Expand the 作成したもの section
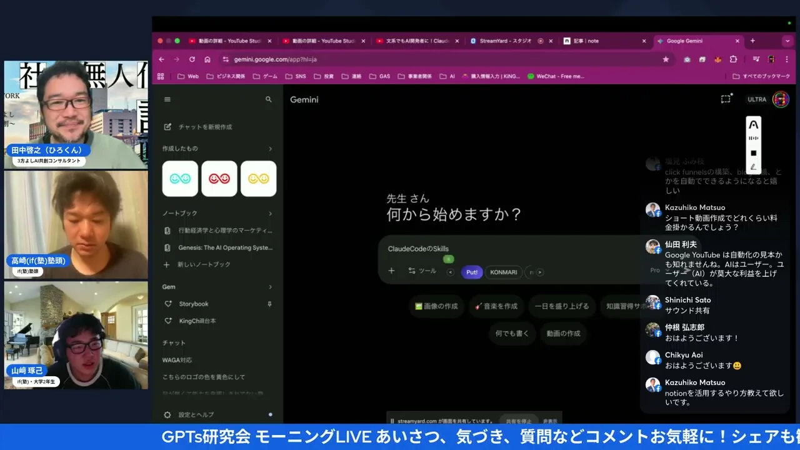Screen dimensions: 800x450 (x=271, y=149)
